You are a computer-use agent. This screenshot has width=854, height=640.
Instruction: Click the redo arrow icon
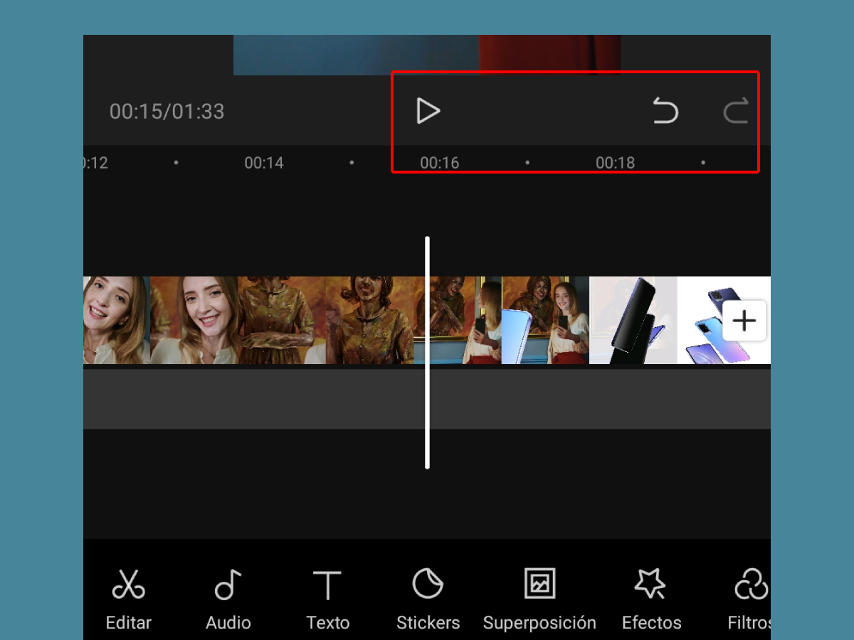coord(737,111)
